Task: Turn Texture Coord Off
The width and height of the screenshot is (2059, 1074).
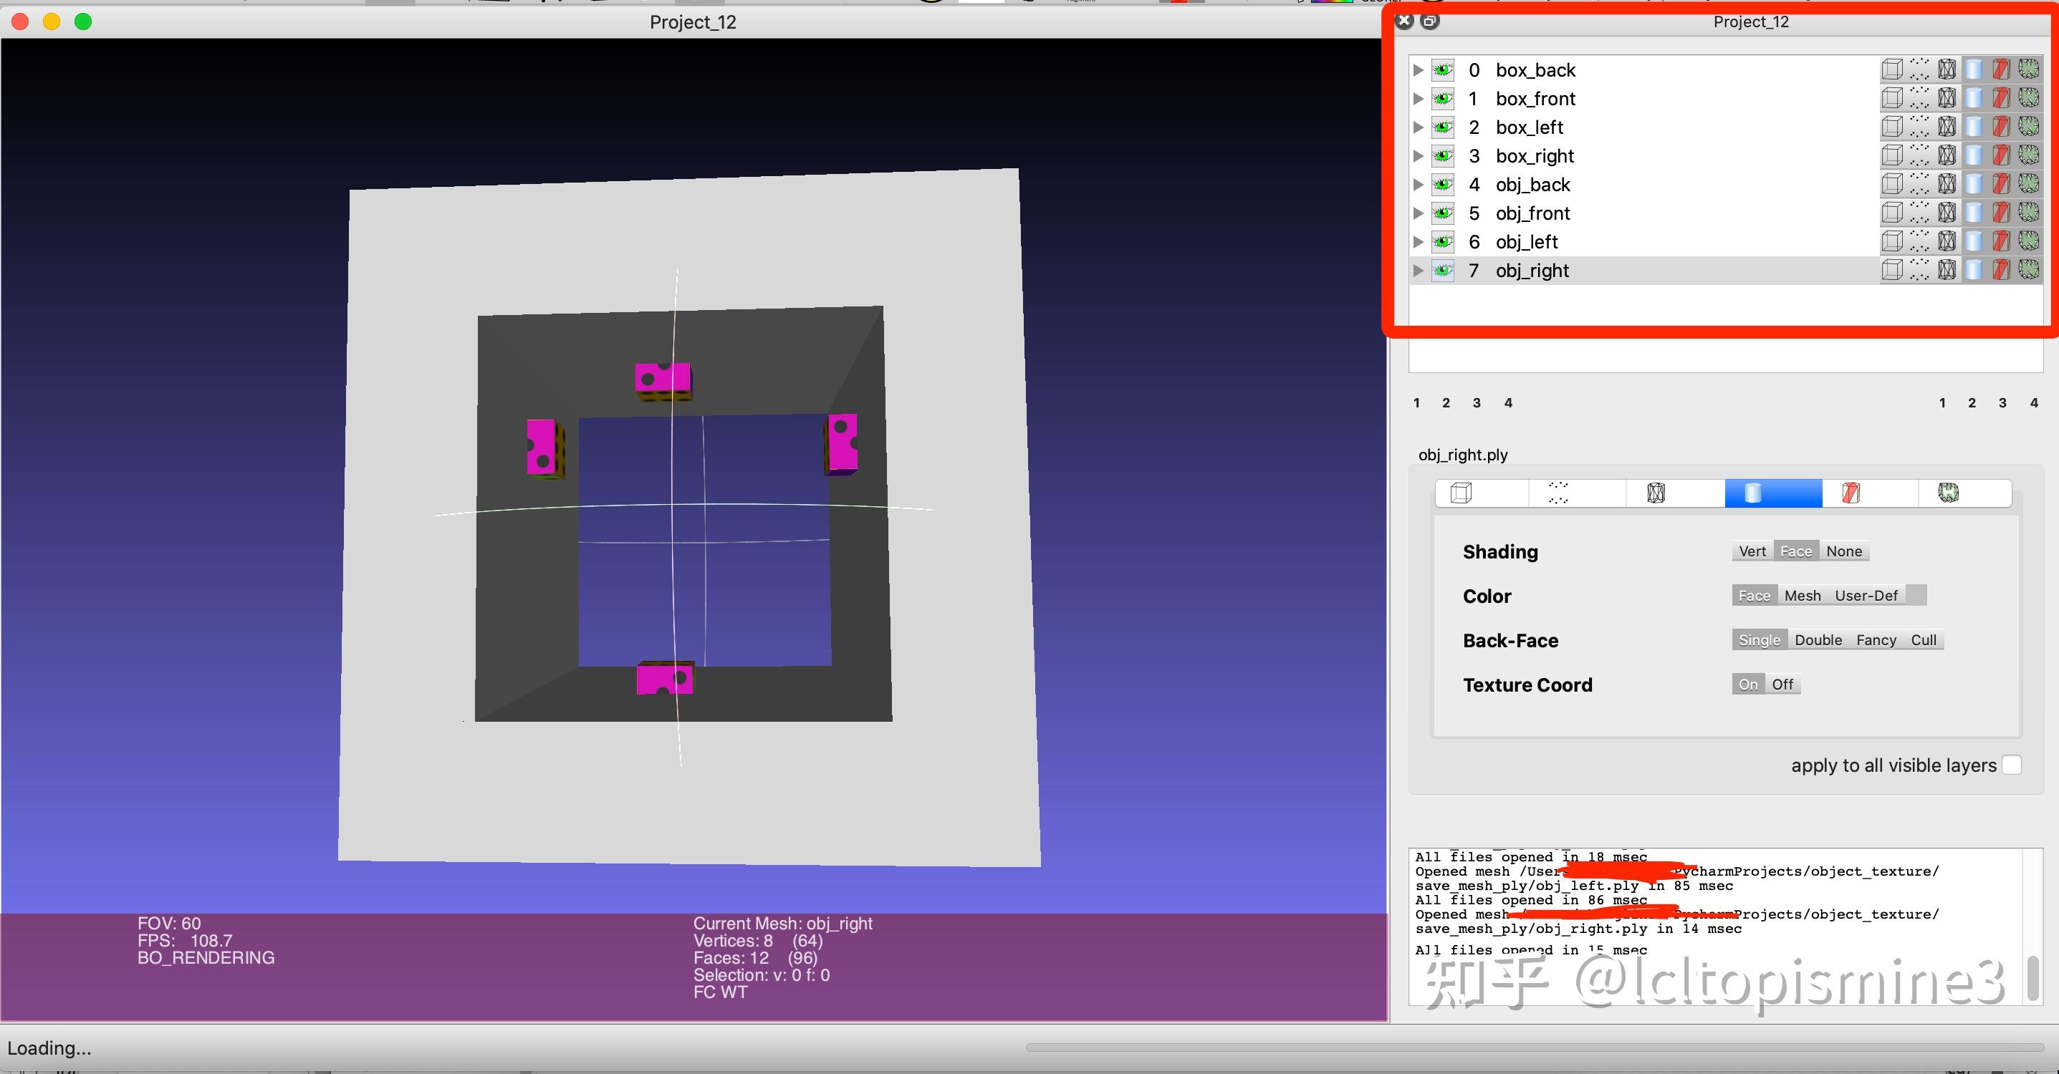Action: tap(1782, 684)
